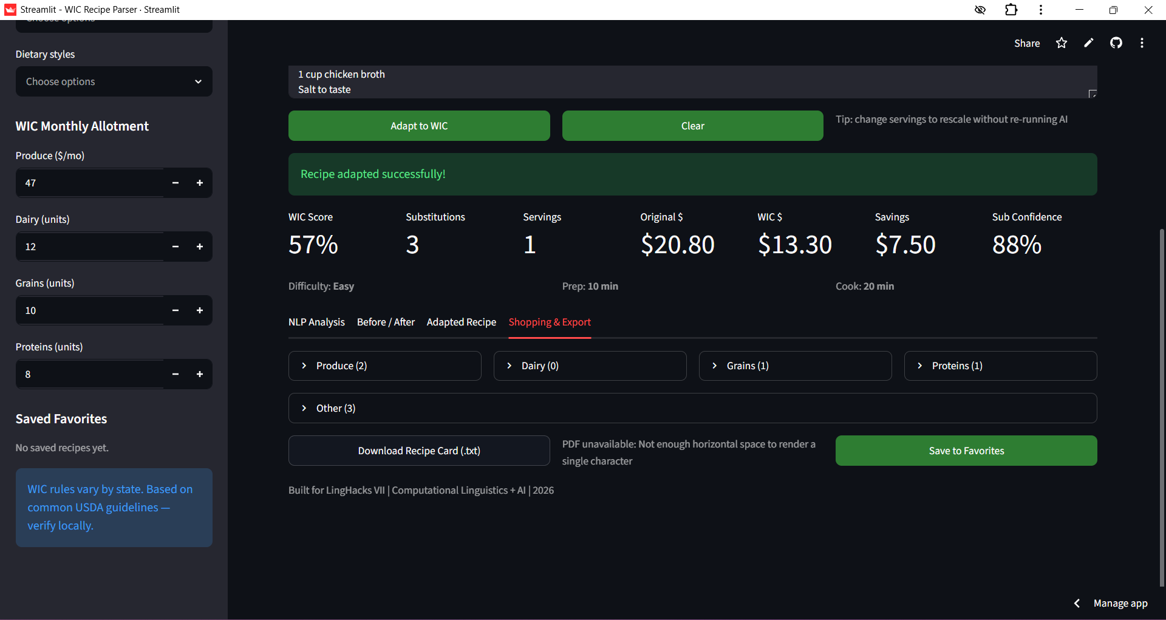Decrease Proteins units with minus button
The height and width of the screenshot is (620, 1166).
pos(176,374)
